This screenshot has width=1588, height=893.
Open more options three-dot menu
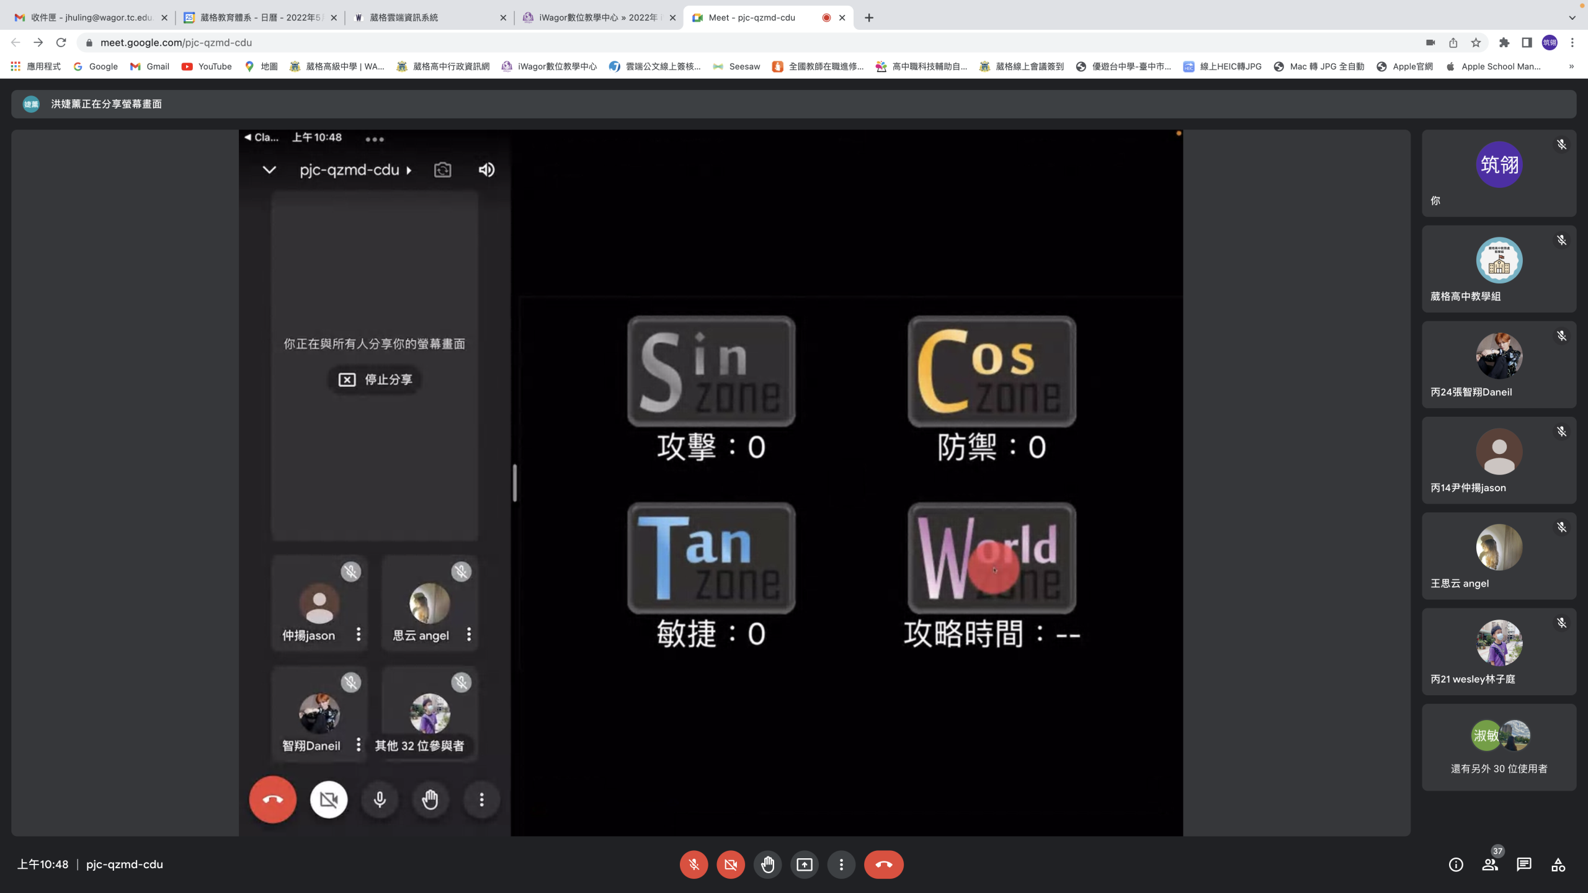tap(841, 864)
